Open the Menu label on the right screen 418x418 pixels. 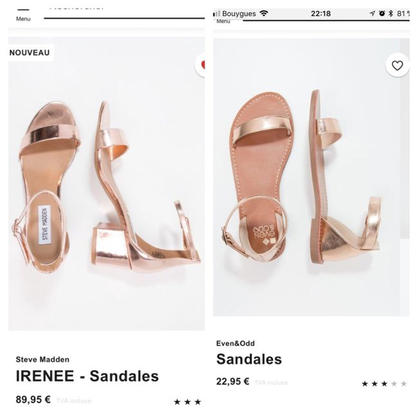[x=223, y=21]
